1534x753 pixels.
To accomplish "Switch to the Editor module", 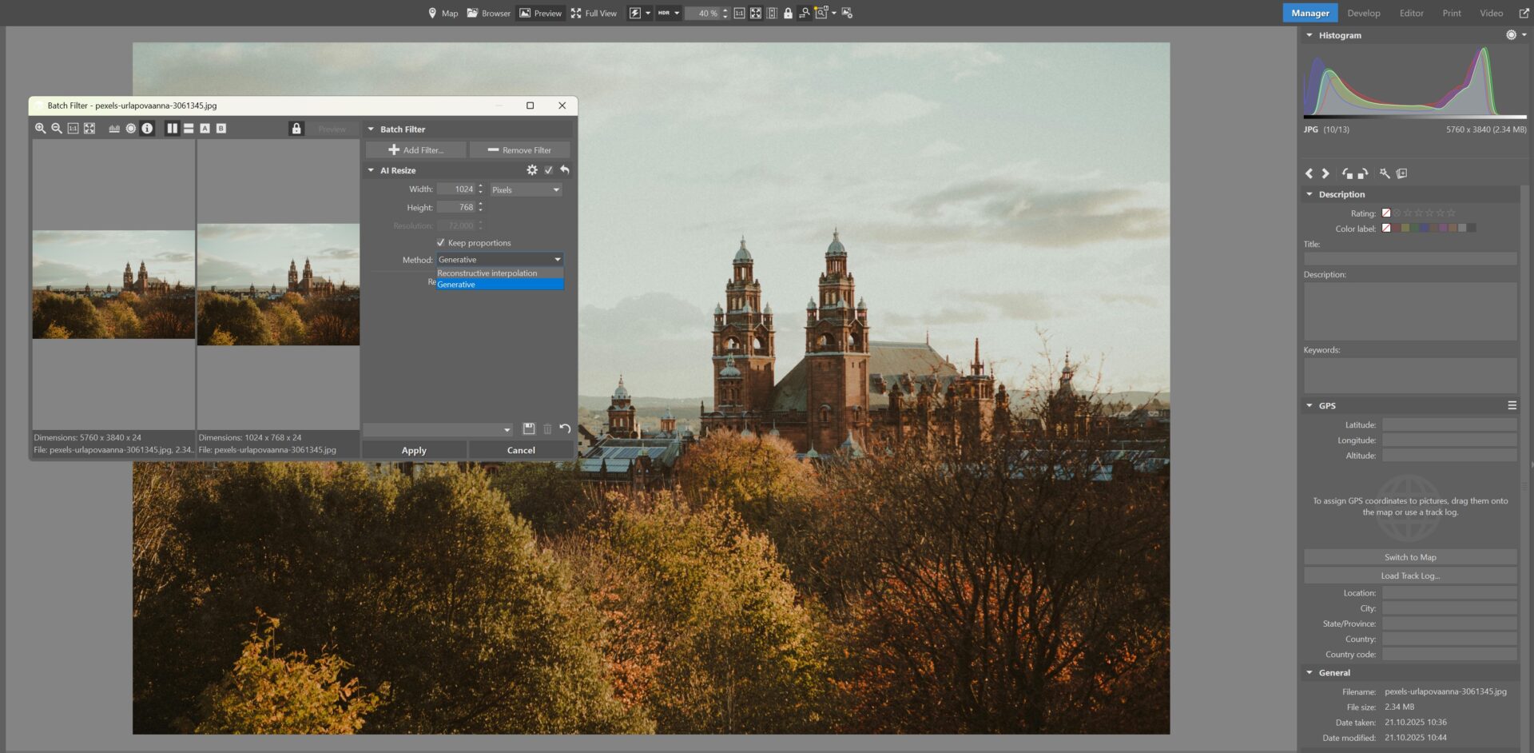I will click(1411, 13).
